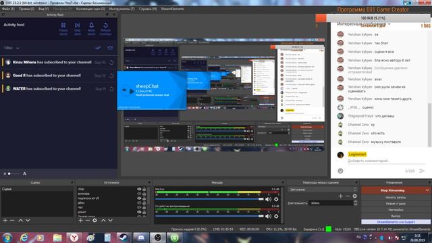
Task: Toggle visibility of third source
Action: (139, 198)
